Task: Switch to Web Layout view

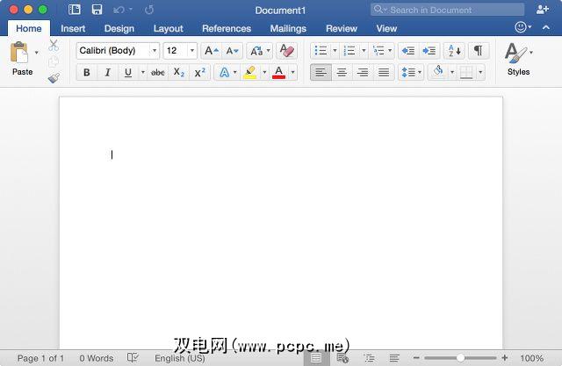Action: [x=342, y=358]
